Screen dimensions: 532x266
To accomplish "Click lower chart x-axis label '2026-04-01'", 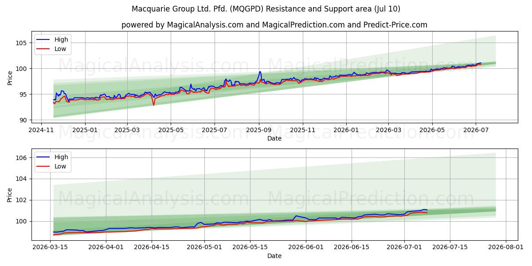I will (x=106, y=248).
